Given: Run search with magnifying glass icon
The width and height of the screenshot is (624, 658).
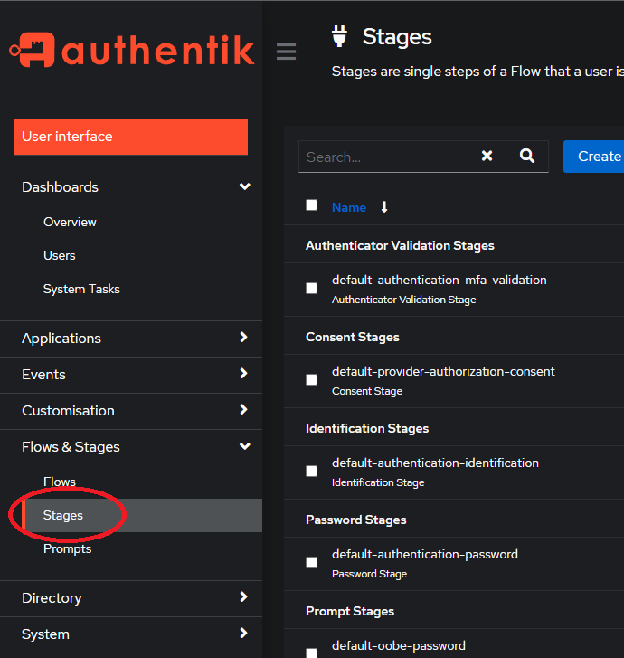Looking at the screenshot, I should (x=527, y=156).
